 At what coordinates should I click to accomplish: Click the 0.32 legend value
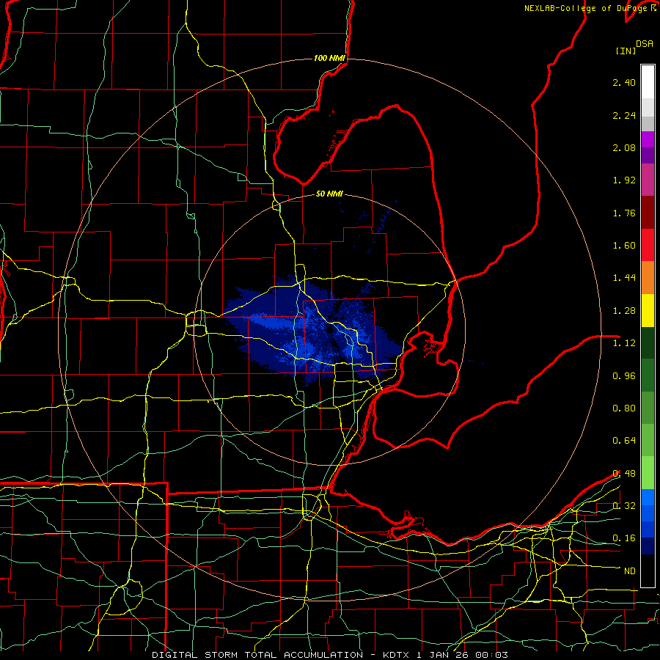click(624, 506)
